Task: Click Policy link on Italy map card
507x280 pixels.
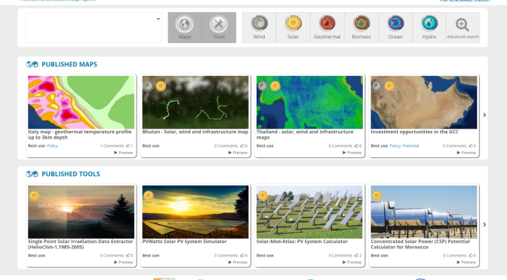Action: (x=52, y=146)
